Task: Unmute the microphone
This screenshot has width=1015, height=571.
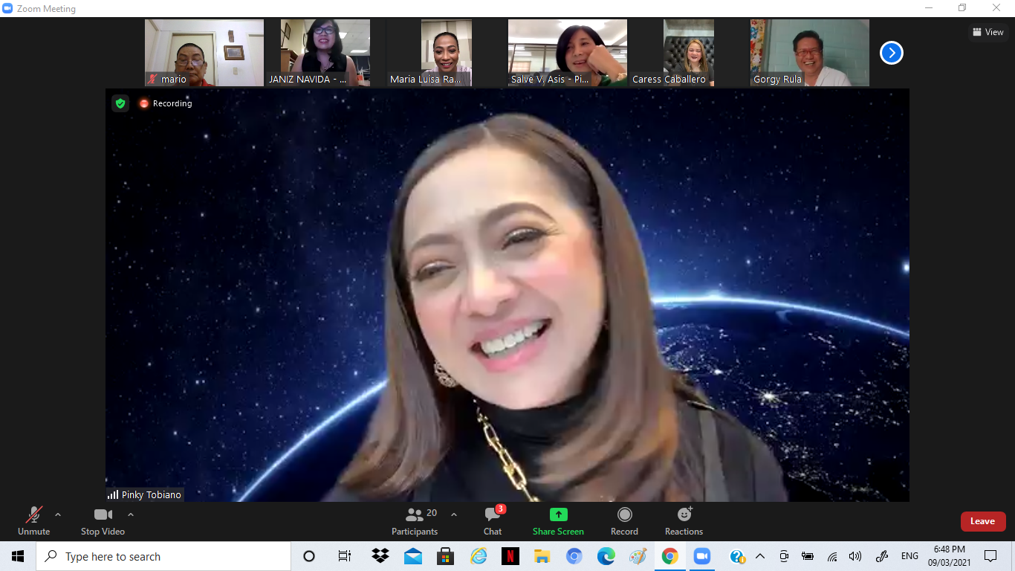Action: (33, 521)
